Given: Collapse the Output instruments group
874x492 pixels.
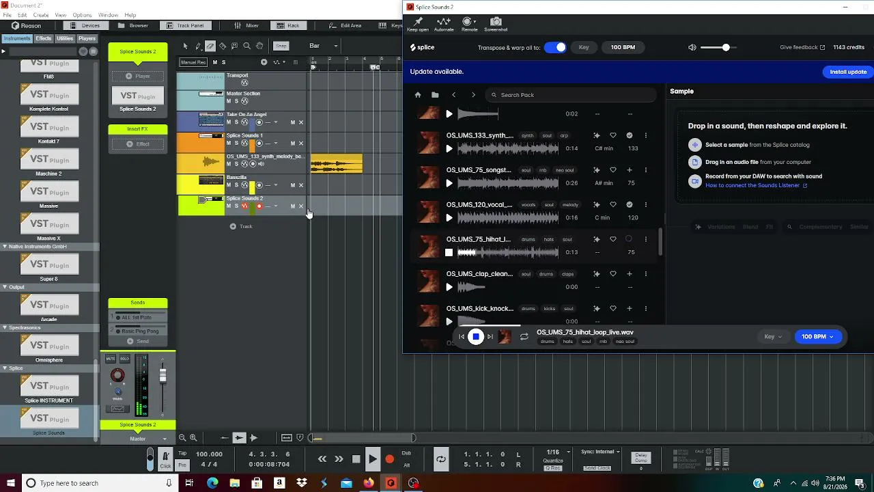Looking at the screenshot, I should click(x=5, y=287).
